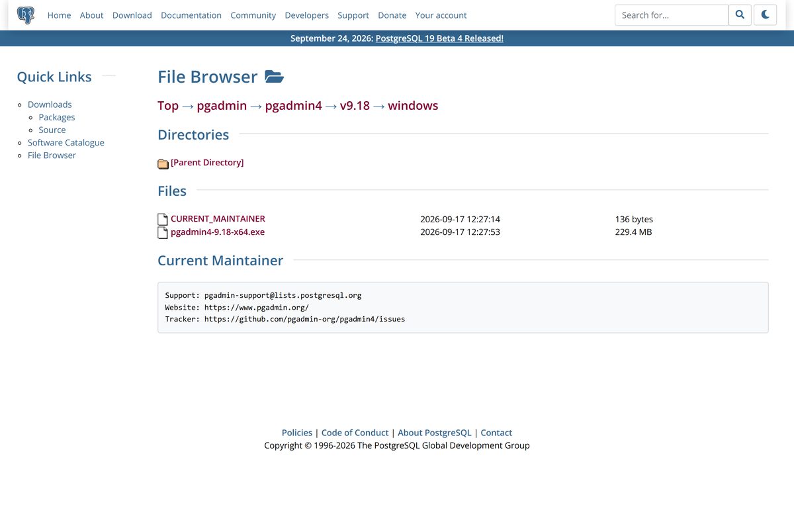Go to the Download nav item
The image size is (794, 524).
pyautogui.click(x=132, y=15)
